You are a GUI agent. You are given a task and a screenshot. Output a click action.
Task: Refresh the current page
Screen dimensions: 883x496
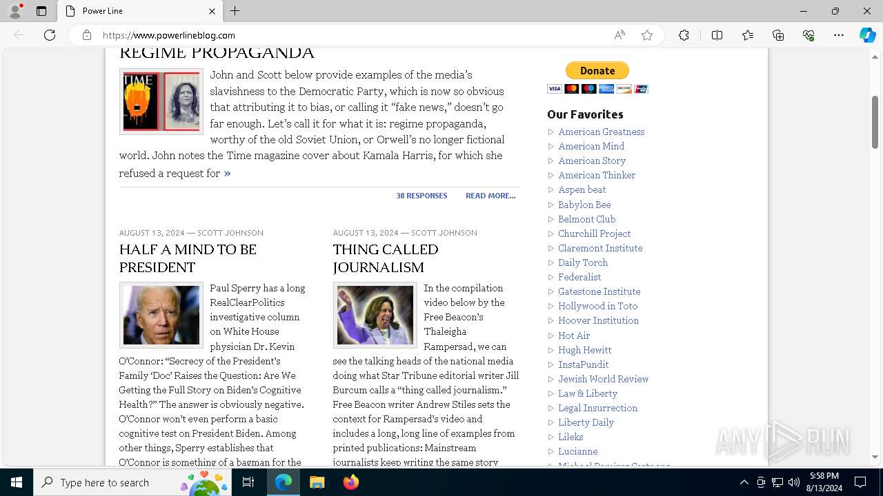pyautogui.click(x=50, y=35)
